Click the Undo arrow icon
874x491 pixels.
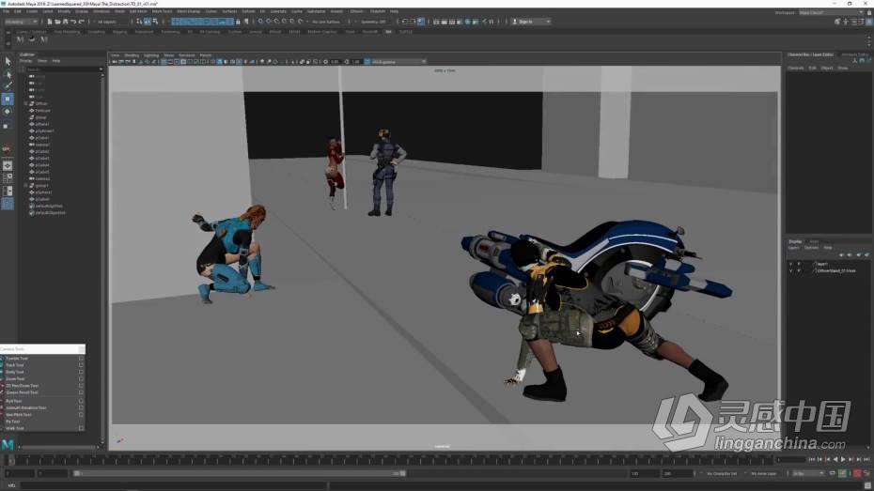point(73,22)
